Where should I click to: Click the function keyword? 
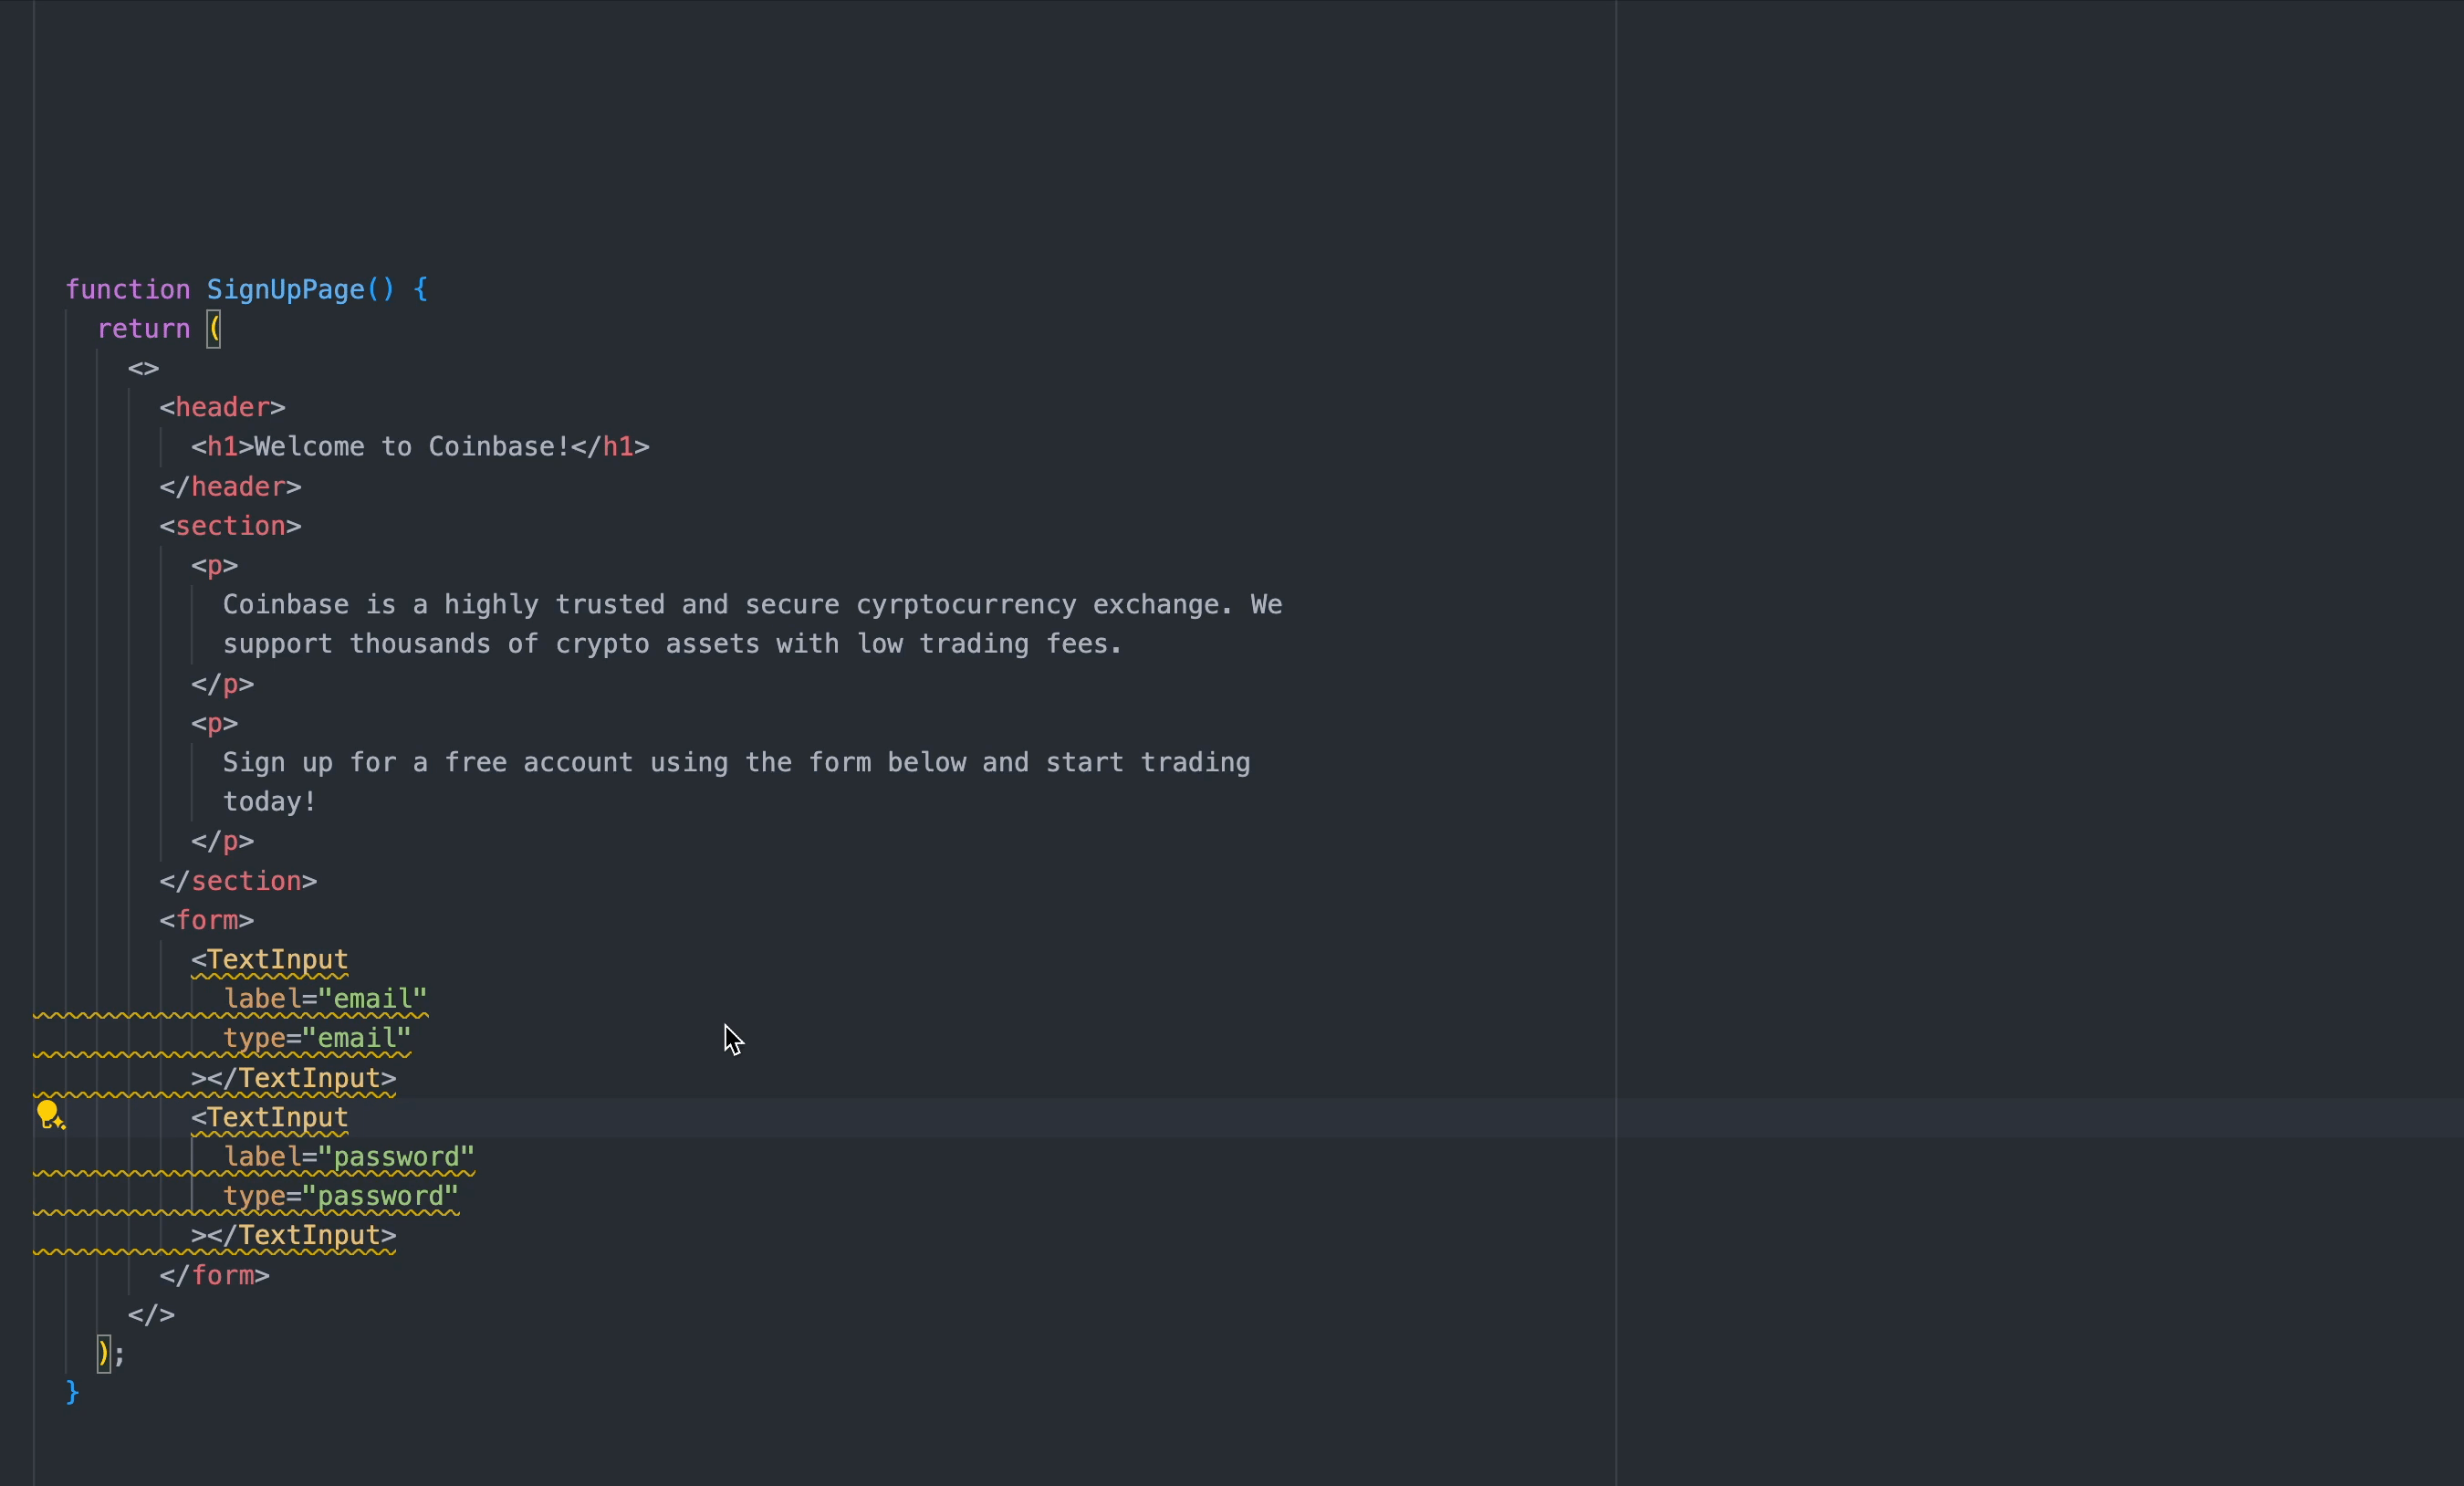click(127, 290)
